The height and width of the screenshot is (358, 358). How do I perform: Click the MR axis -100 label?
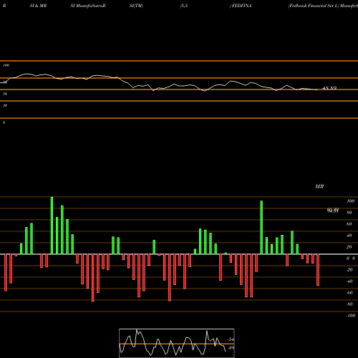[x=351, y=316]
